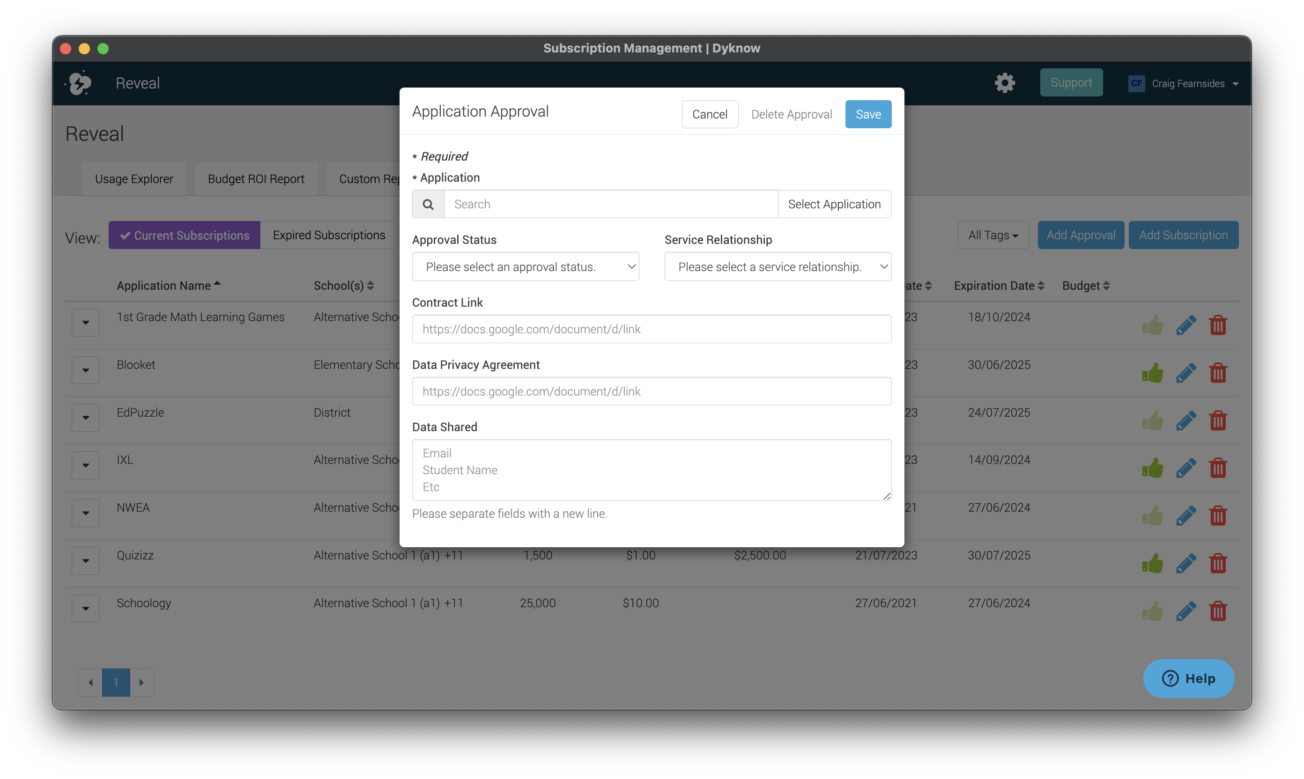Click the Support button in header
The image size is (1304, 779).
click(1071, 82)
